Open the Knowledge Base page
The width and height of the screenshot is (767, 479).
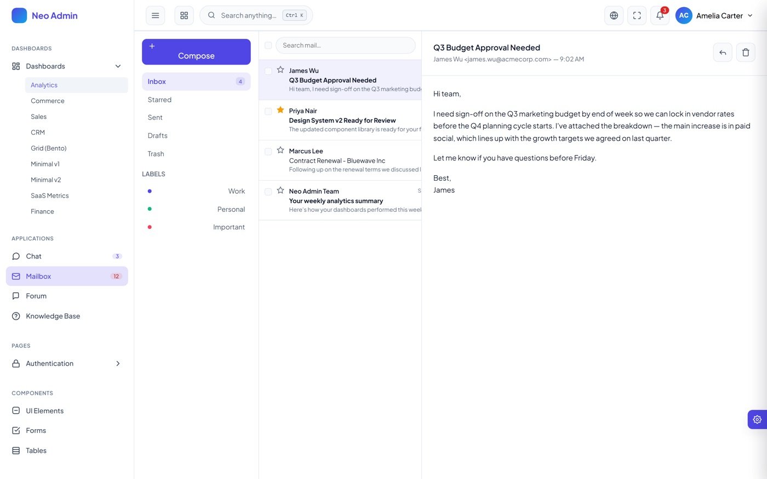(67, 316)
